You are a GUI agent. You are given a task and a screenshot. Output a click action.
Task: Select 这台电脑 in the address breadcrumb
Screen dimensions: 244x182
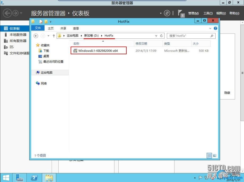[72, 36]
